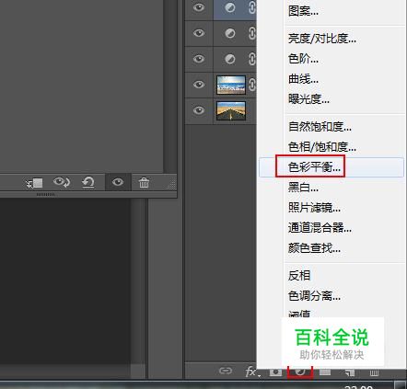The width and height of the screenshot is (407, 389).
Task: Click mask link icon beside beach thumbnail
Action: pos(252,85)
